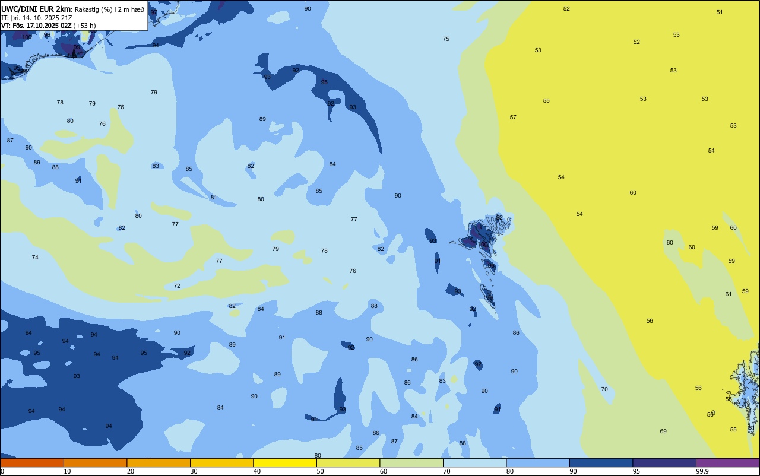
Task: Click the '50' legend tick label
Action: coord(321,471)
